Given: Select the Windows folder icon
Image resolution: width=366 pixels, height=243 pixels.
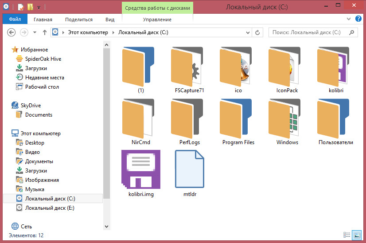Looking at the screenshot, I should point(284,118).
